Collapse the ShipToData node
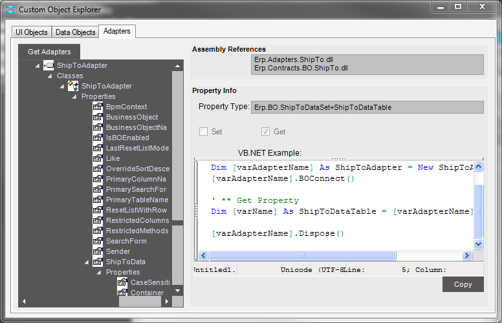Viewport: 502px width, 323px height. [87, 262]
